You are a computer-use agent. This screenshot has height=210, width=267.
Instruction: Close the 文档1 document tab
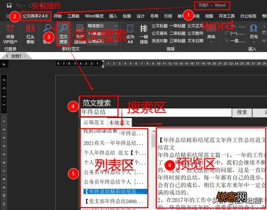[x=25, y=56]
